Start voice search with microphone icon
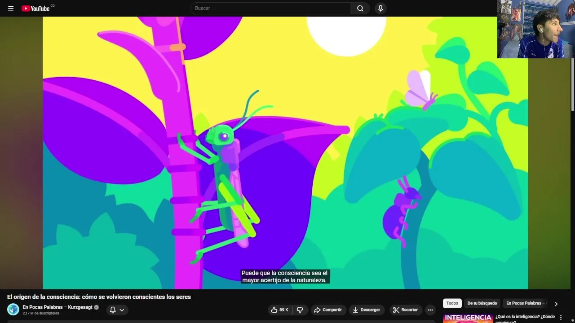 coord(380,8)
